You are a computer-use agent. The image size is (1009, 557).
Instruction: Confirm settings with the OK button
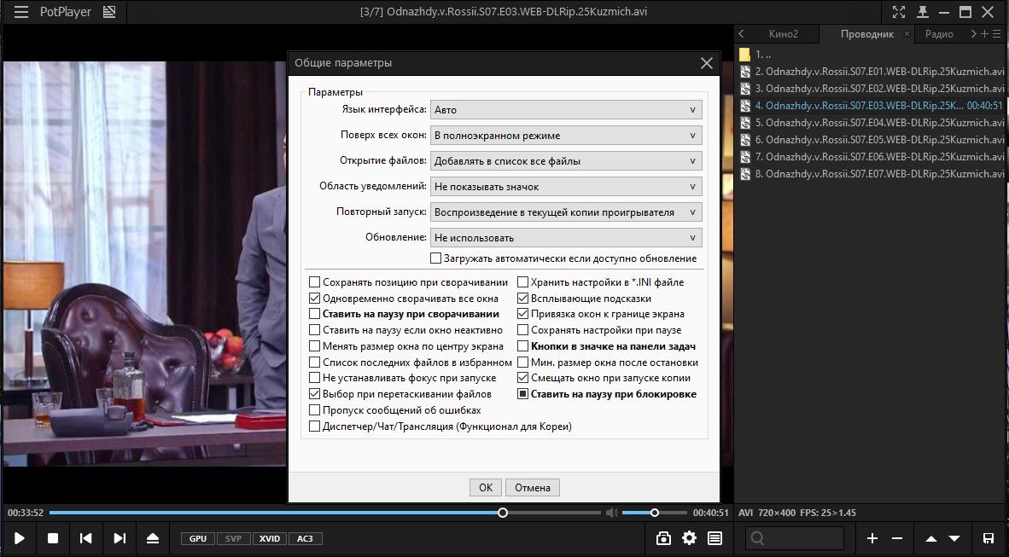coord(485,488)
